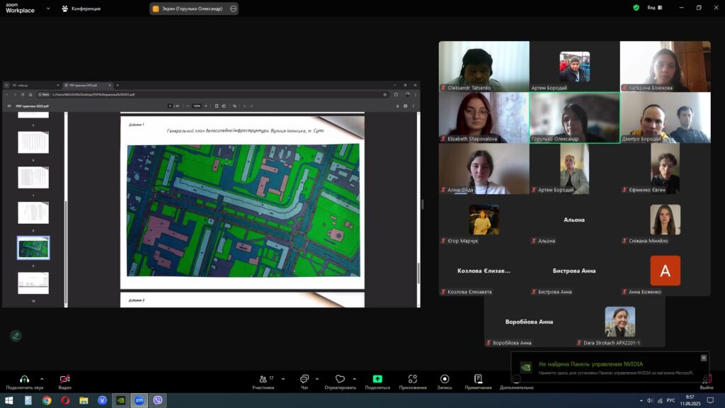The image size is (725, 408).
Task: Open the Примечания notes icon
Action: [478, 379]
